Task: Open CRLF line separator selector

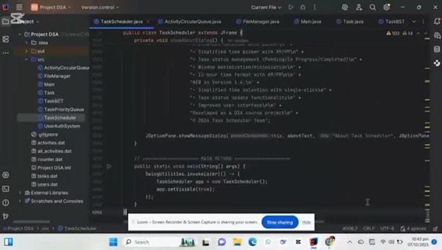Action: 369,229
